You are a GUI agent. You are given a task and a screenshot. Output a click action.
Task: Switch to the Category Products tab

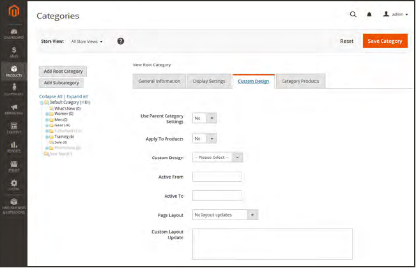pyautogui.click(x=301, y=81)
